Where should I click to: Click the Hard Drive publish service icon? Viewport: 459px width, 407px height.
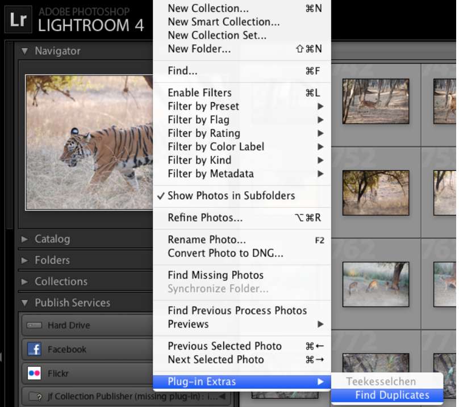tap(34, 326)
